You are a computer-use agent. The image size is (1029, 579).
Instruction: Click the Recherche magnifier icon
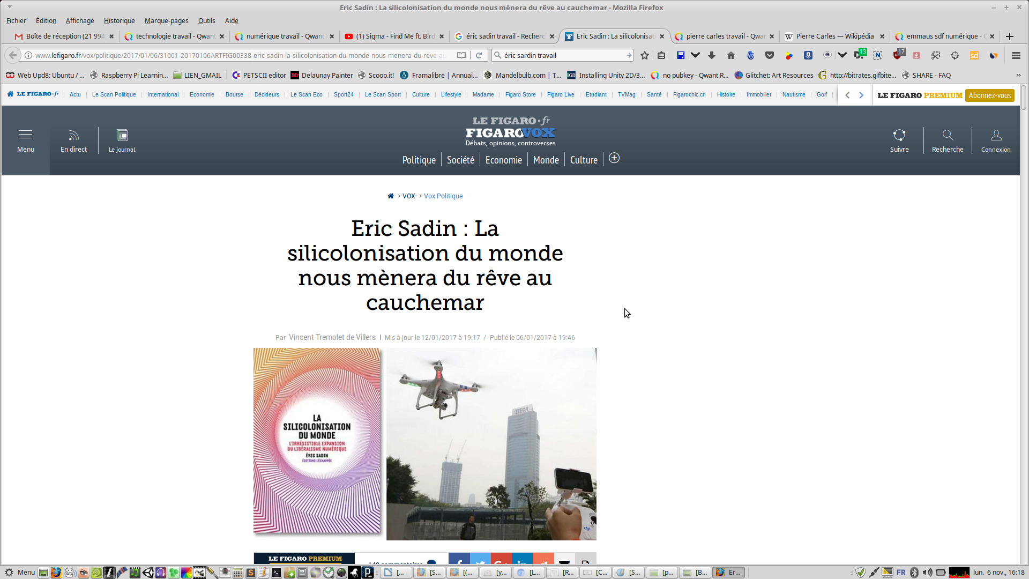tap(948, 136)
